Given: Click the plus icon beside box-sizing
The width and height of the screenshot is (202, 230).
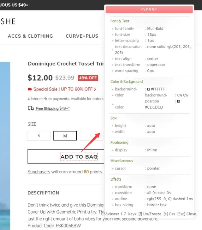Looking at the screenshot, I should 112,205.
